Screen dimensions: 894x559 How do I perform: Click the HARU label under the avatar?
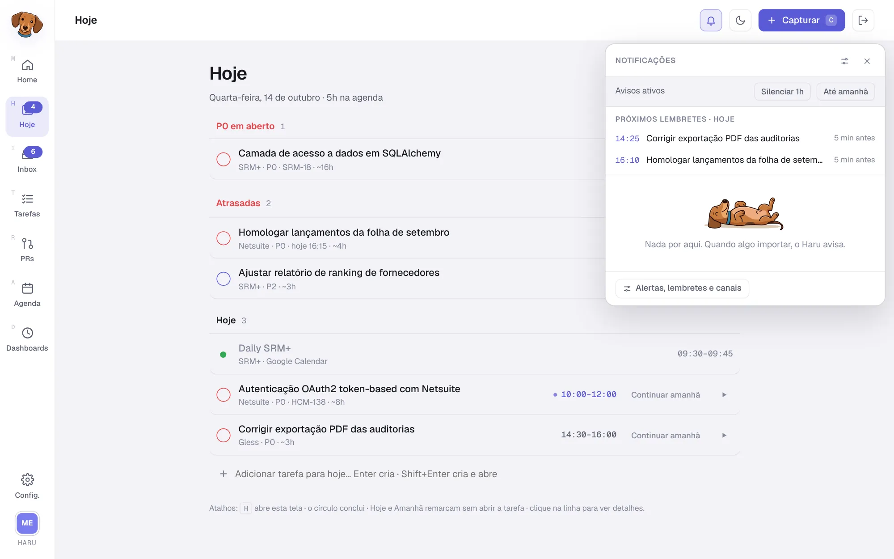(27, 543)
